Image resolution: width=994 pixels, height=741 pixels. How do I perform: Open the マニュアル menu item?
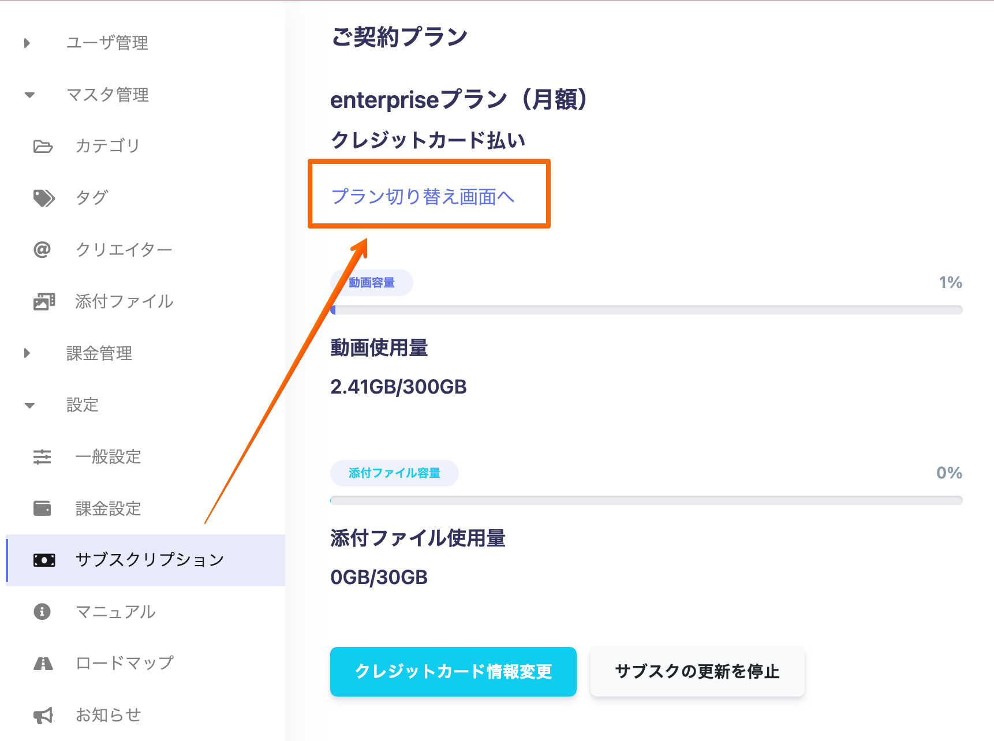[115, 611]
